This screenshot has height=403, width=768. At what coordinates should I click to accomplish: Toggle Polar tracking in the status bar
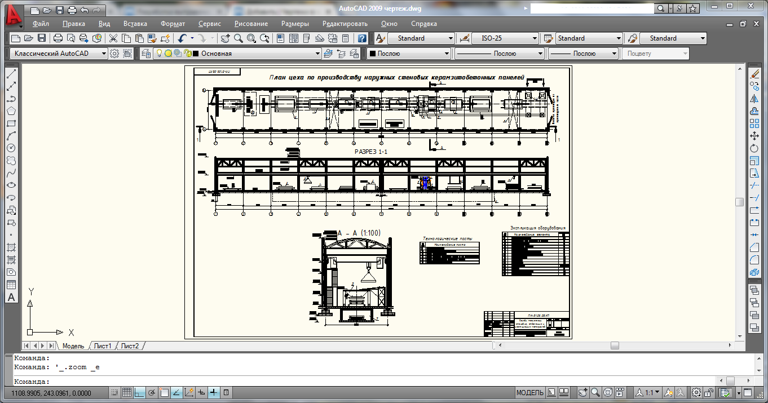[152, 392]
